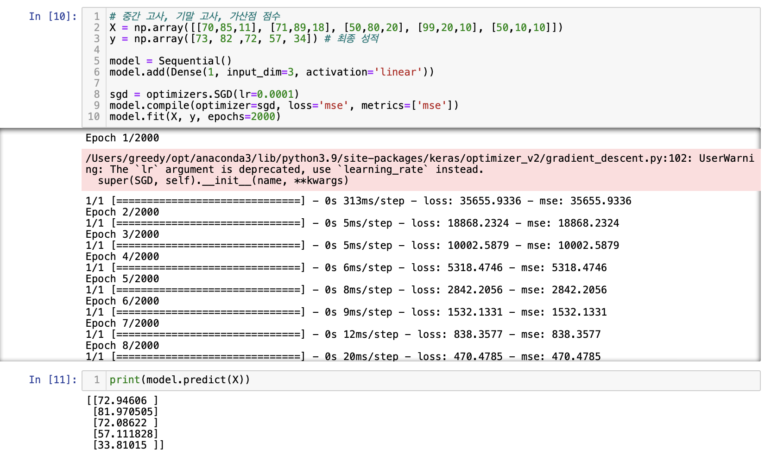Click the 'Epoch 7/2000' output line
The height and width of the screenshot is (456, 771).
coord(122,323)
